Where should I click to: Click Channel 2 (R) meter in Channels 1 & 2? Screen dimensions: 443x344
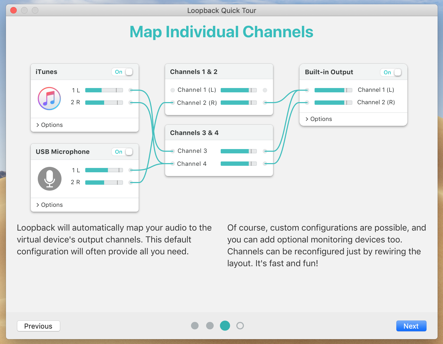click(239, 103)
